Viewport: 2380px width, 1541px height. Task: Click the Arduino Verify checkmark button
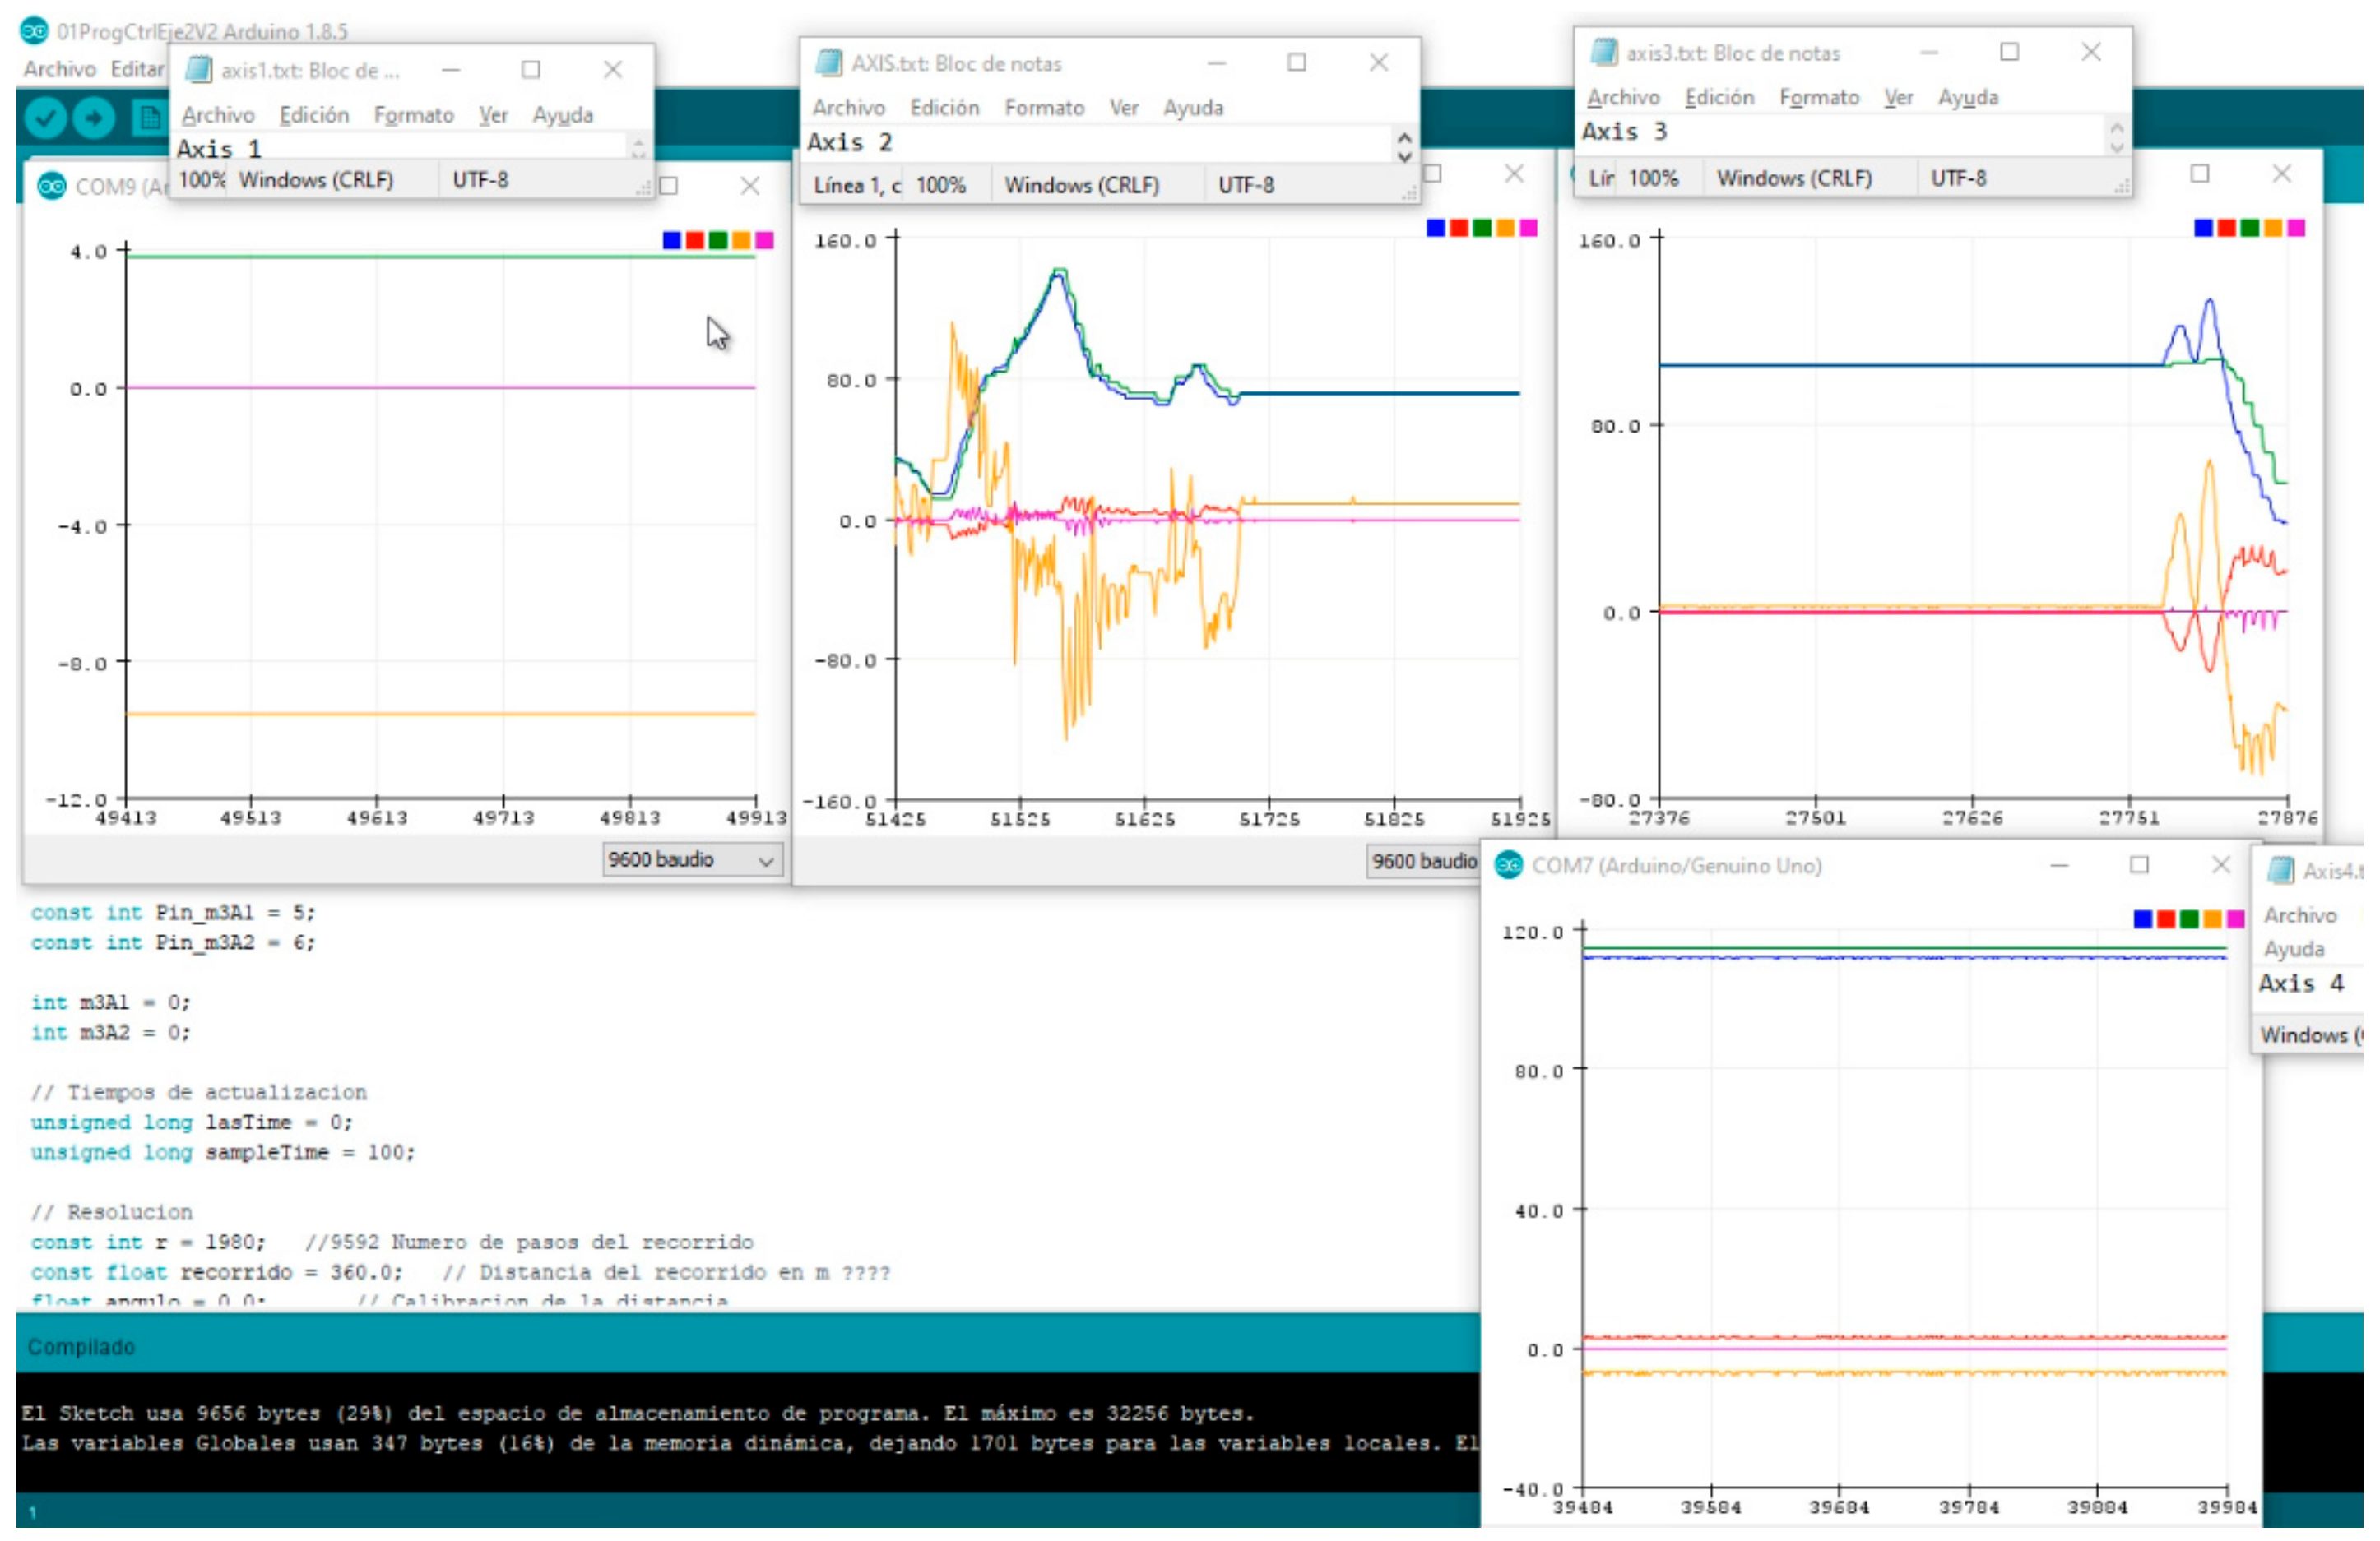[45, 118]
